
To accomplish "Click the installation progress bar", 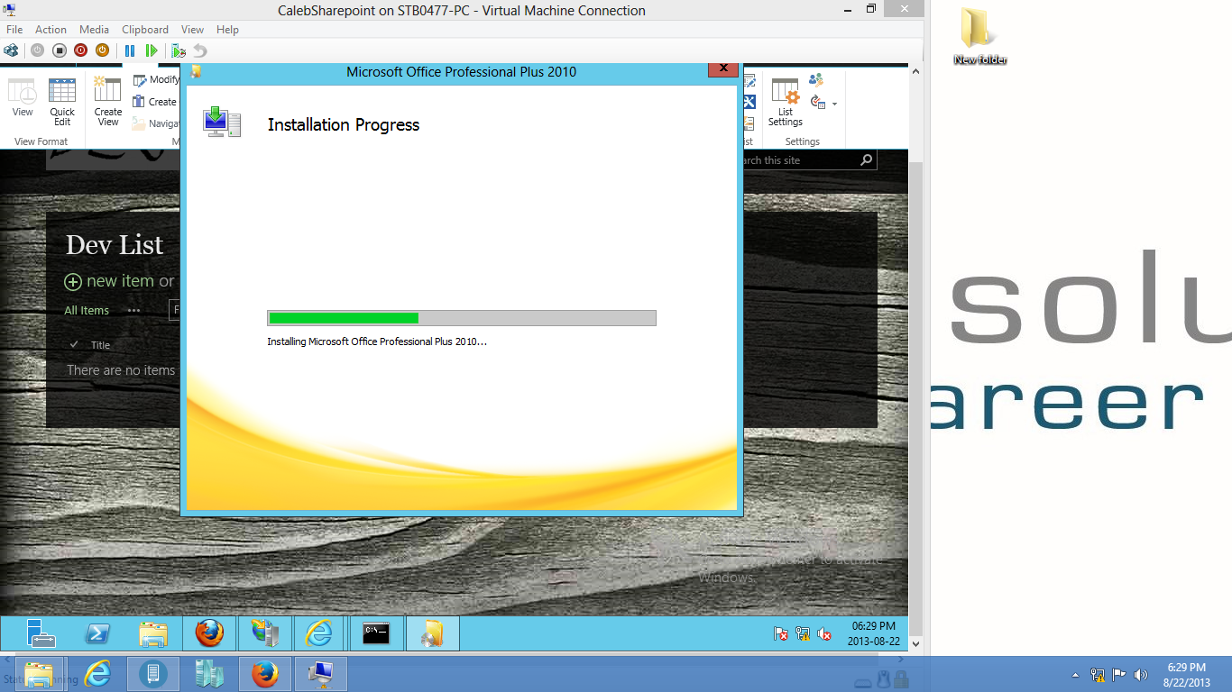I will (x=462, y=318).
